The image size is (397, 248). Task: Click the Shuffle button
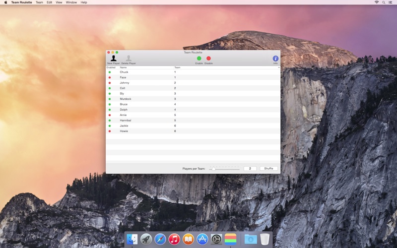click(x=268, y=169)
